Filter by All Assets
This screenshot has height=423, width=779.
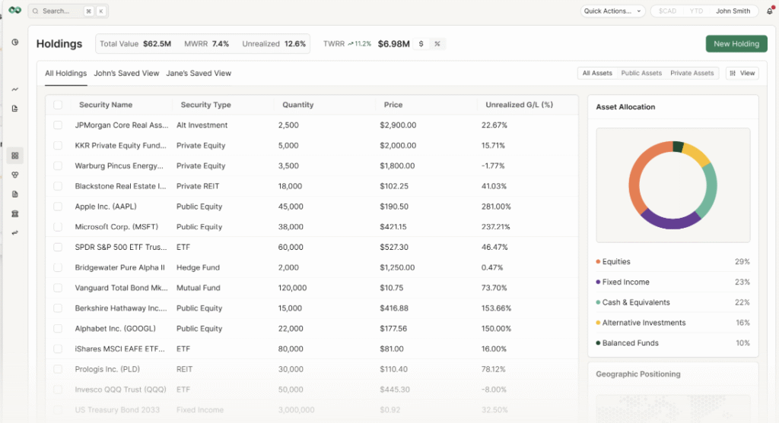click(x=597, y=73)
